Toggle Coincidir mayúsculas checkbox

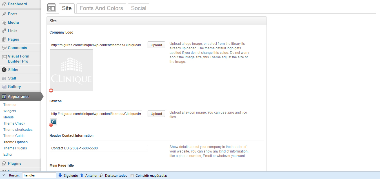(132, 176)
